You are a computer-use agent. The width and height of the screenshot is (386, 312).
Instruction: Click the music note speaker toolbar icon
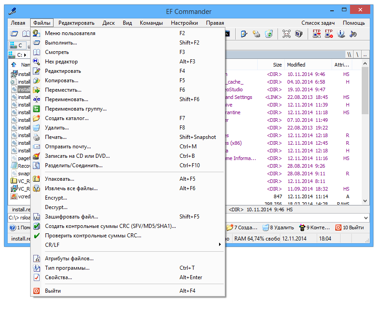(353, 34)
